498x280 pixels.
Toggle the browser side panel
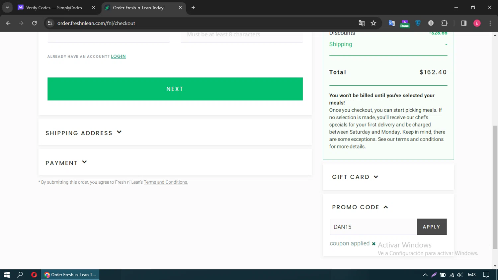tap(464, 23)
